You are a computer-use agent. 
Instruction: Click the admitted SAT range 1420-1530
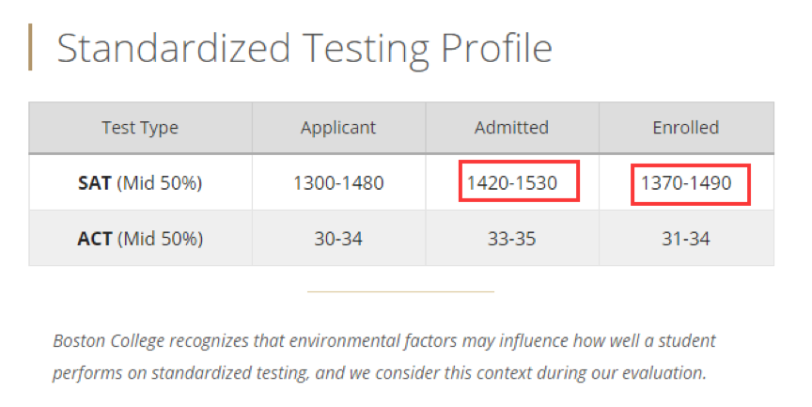click(511, 183)
